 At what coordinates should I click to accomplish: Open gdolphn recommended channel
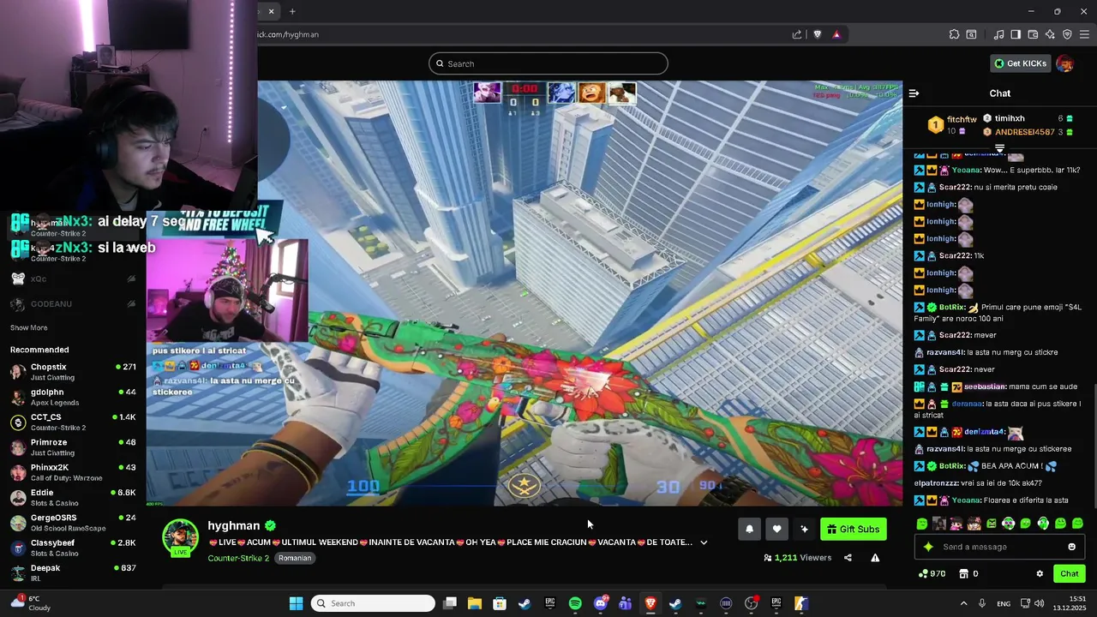73,397
